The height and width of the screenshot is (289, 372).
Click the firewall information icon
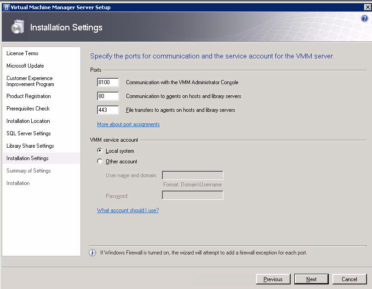tap(92, 253)
